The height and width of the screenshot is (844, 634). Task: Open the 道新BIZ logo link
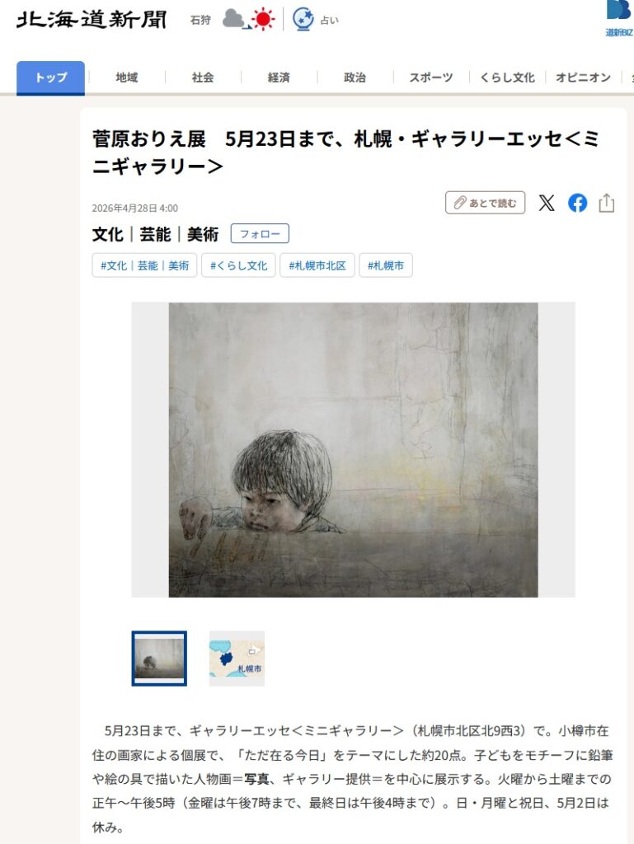619,19
